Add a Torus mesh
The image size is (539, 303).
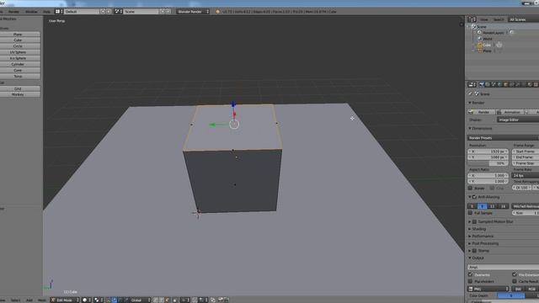pyautogui.click(x=18, y=77)
